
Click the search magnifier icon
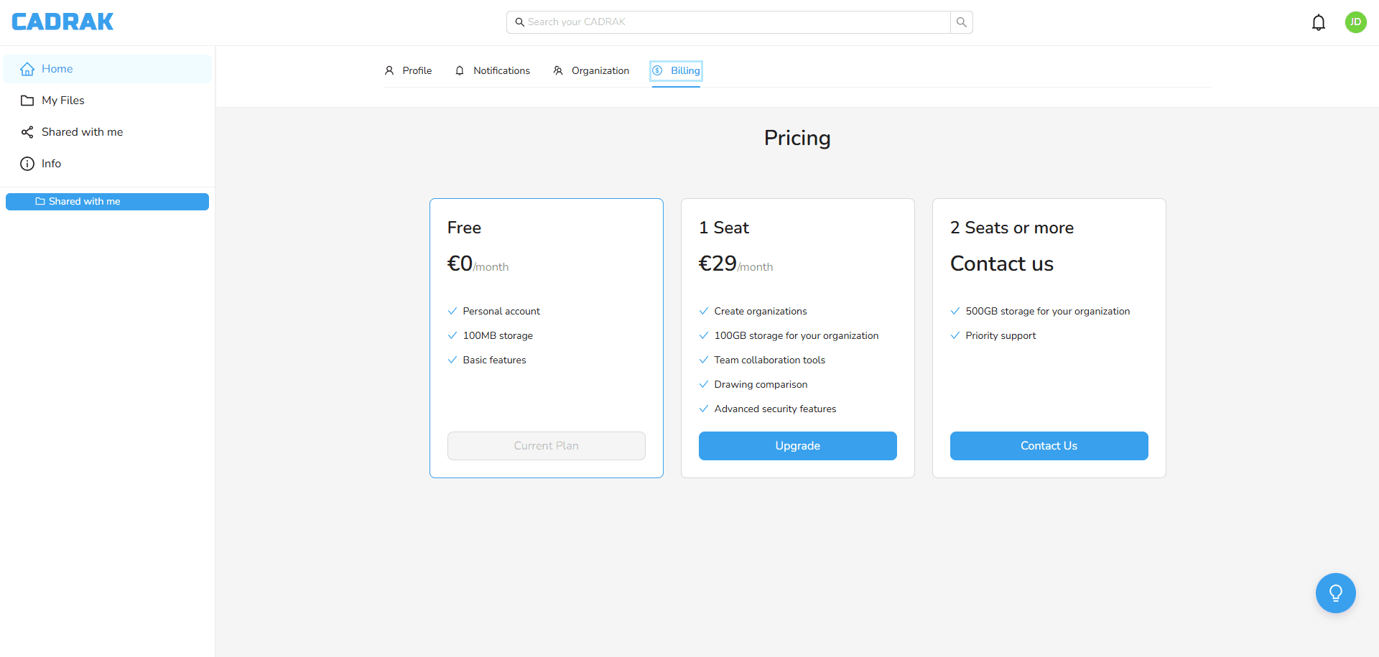coord(961,22)
